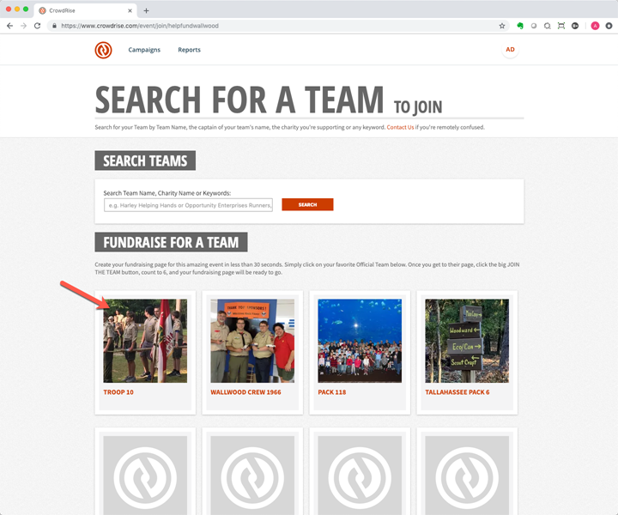Viewport: 618px width, 515px height.
Task: Click the screenshot capture extension icon
Action: [560, 26]
